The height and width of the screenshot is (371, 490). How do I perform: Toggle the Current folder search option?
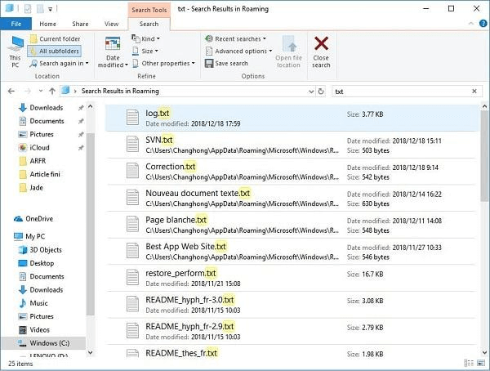click(x=54, y=38)
